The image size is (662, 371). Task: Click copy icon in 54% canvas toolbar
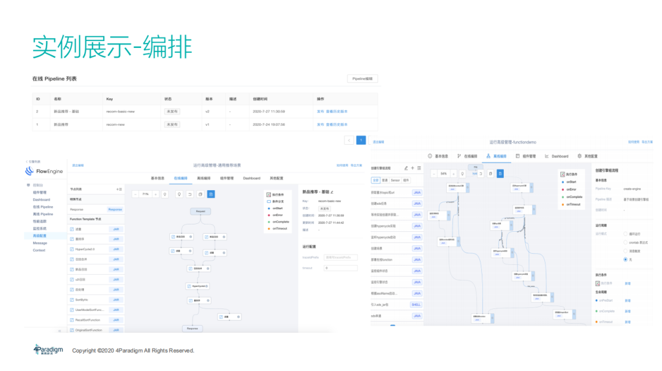pos(490,174)
